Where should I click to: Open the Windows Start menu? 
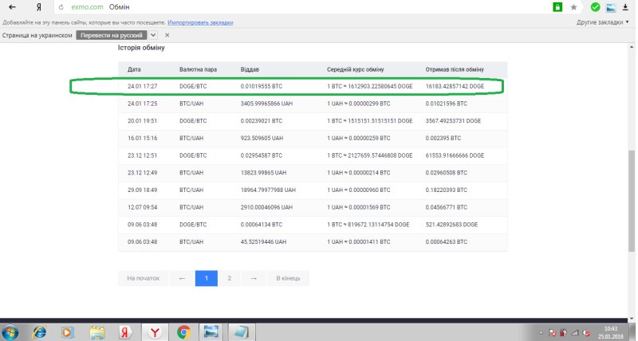pyautogui.click(x=11, y=331)
